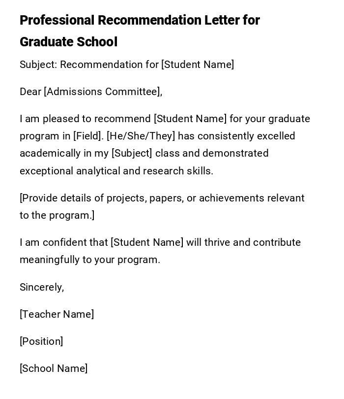The width and height of the screenshot is (344, 399).
Task: Click the word "Dear" in the salutation
Action: [x=30, y=92]
